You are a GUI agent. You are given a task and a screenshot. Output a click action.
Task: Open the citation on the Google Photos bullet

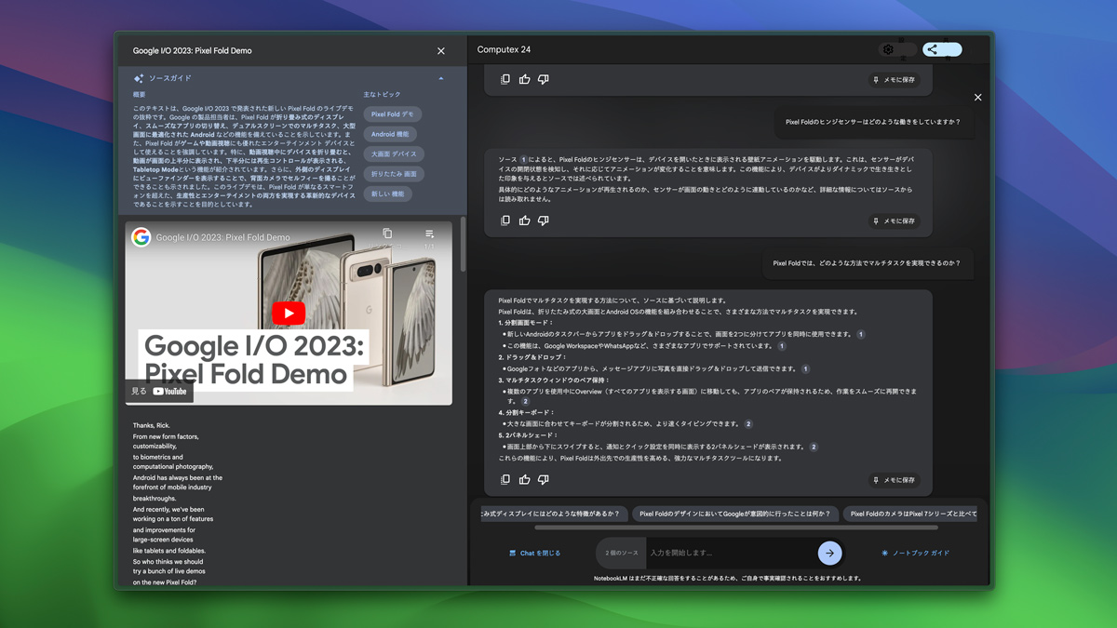[805, 368]
